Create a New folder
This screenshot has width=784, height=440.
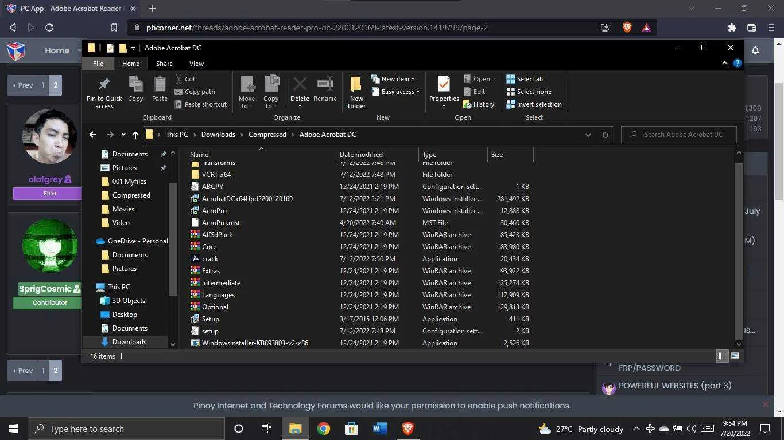pyautogui.click(x=356, y=93)
